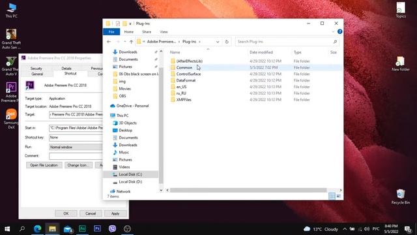Click OK in Properties dialog
This screenshot has width=417, height=235.
pos(66,213)
